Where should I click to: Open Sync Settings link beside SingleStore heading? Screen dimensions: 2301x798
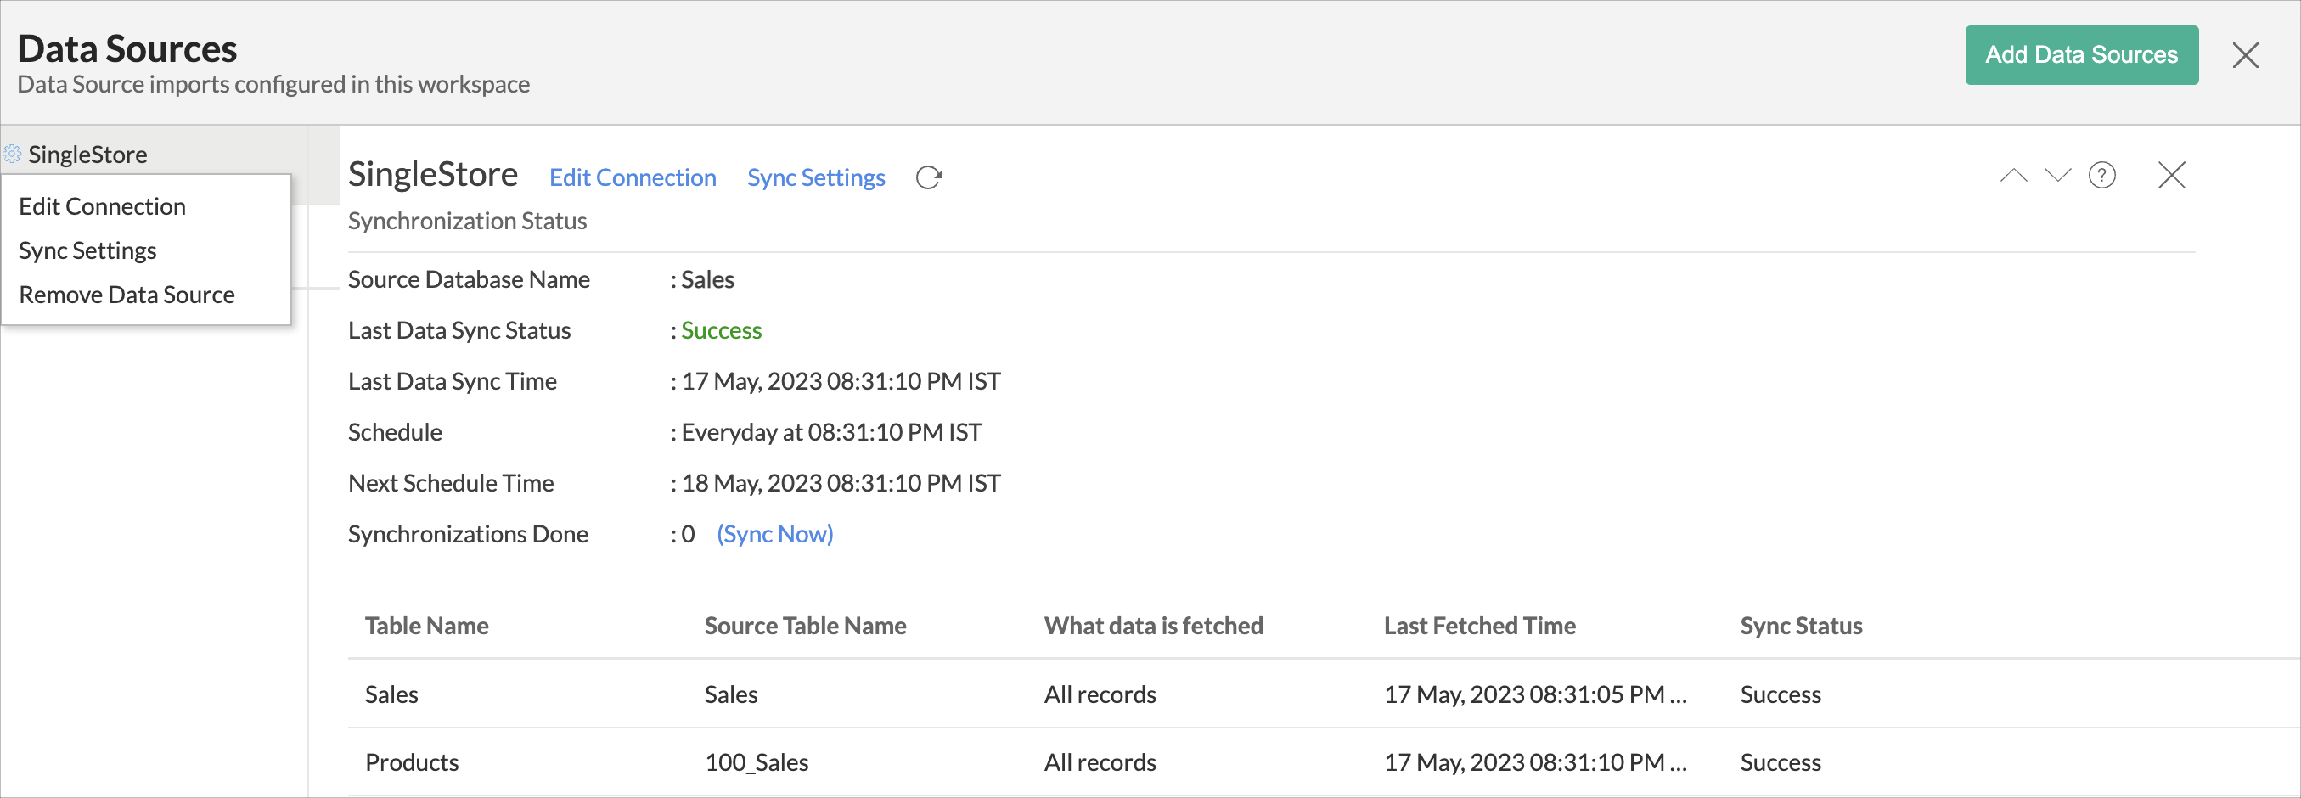pos(815,177)
